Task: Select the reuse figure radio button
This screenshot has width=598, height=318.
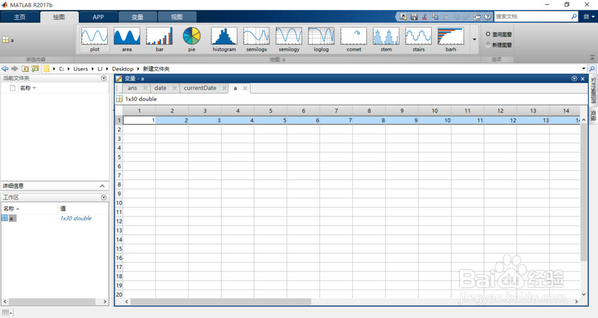Action: 488,34
